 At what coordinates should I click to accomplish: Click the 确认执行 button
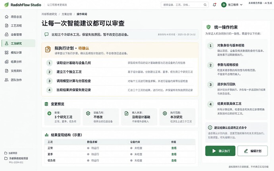(x=220, y=151)
